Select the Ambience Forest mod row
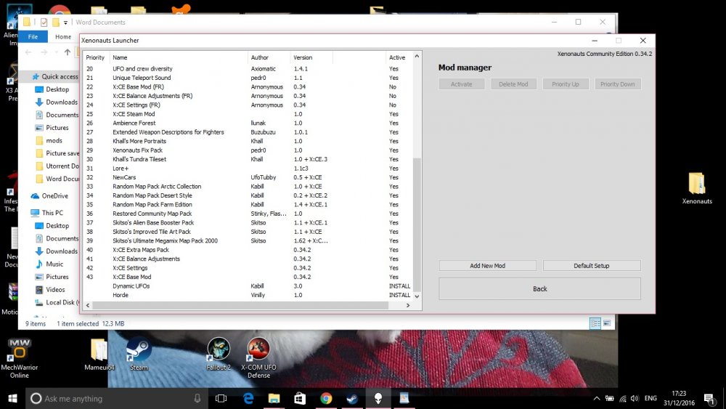 click(248, 123)
